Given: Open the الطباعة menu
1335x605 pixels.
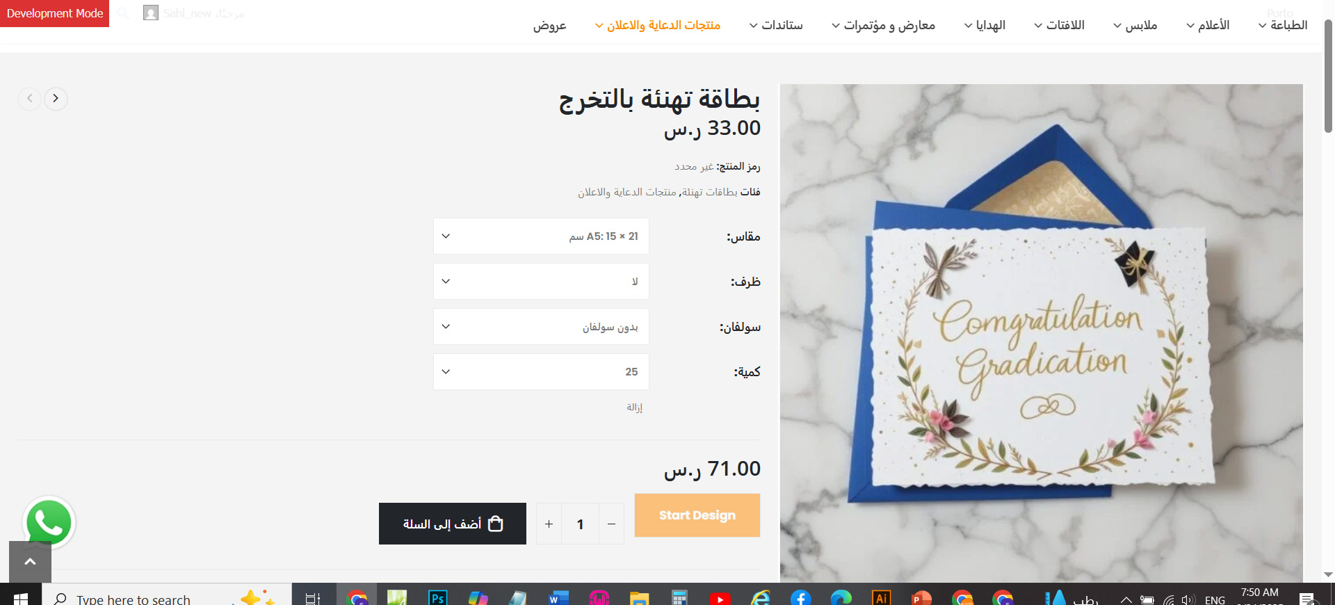Looking at the screenshot, I should point(1283,25).
